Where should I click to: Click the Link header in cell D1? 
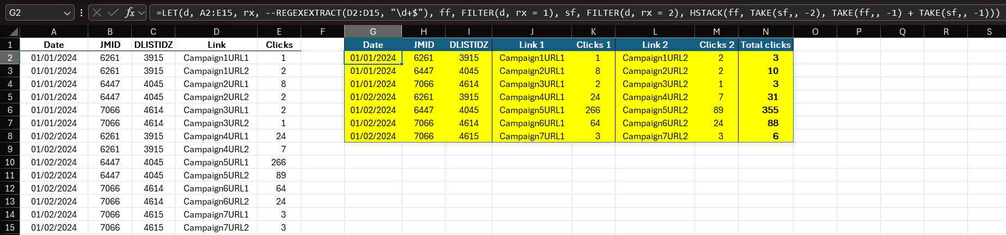pos(216,45)
